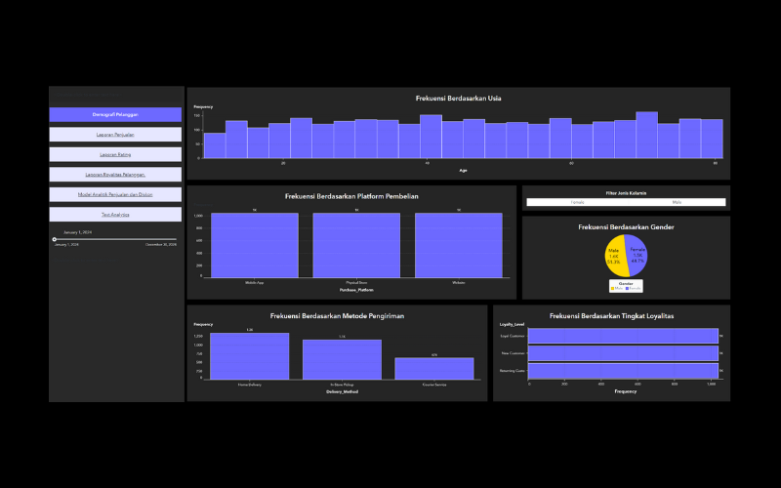Filter gender by Female button

point(577,202)
